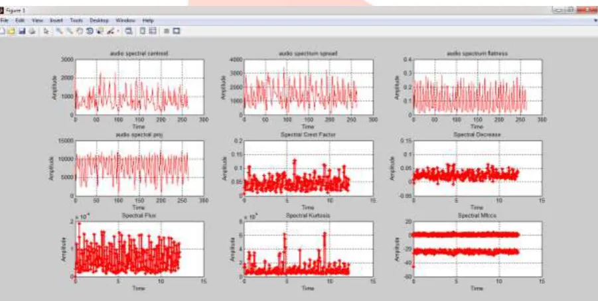Select the Brush data tool
598x301 pixels.
tap(111, 31)
